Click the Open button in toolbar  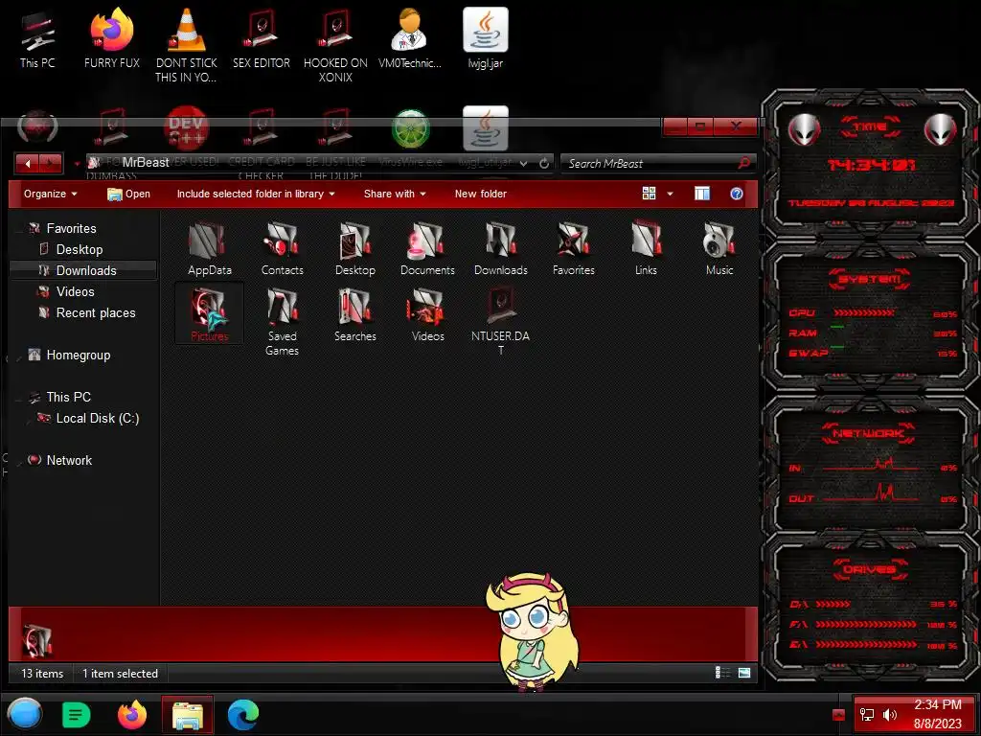[x=129, y=194]
